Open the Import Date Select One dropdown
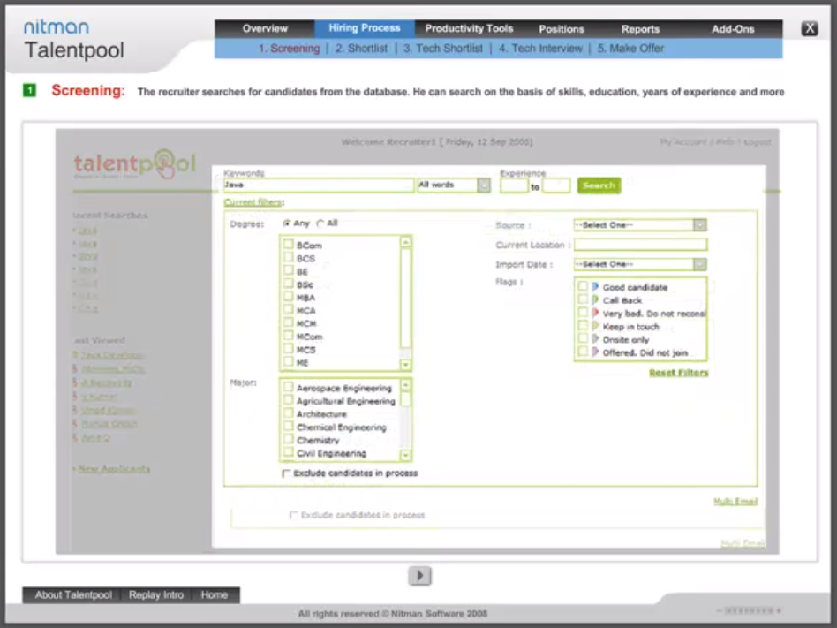 [x=699, y=264]
